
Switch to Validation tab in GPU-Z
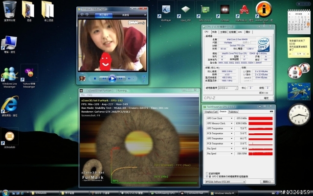[233, 112]
